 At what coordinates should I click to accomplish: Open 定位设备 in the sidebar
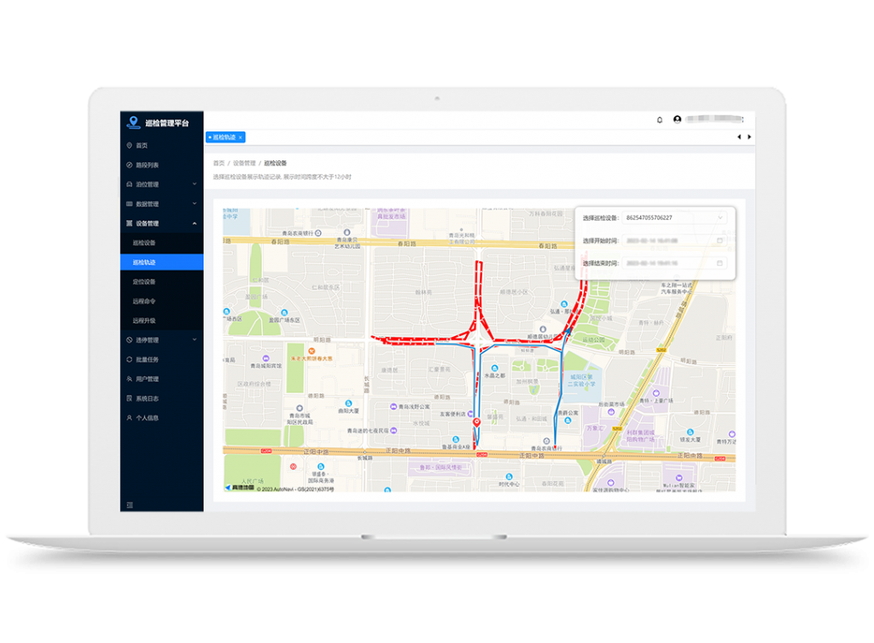point(161,281)
